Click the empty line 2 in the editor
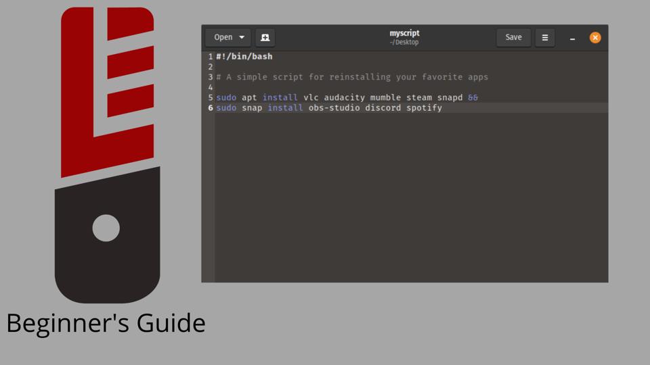 point(339,67)
